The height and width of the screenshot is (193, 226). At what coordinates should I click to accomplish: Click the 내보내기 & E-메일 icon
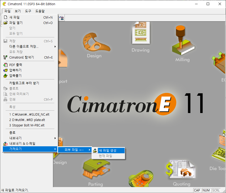(x=5, y=143)
